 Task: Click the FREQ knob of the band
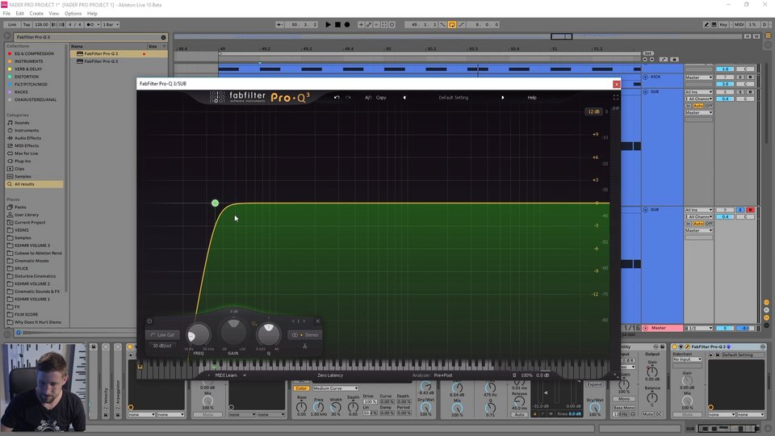click(x=198, y=334)
